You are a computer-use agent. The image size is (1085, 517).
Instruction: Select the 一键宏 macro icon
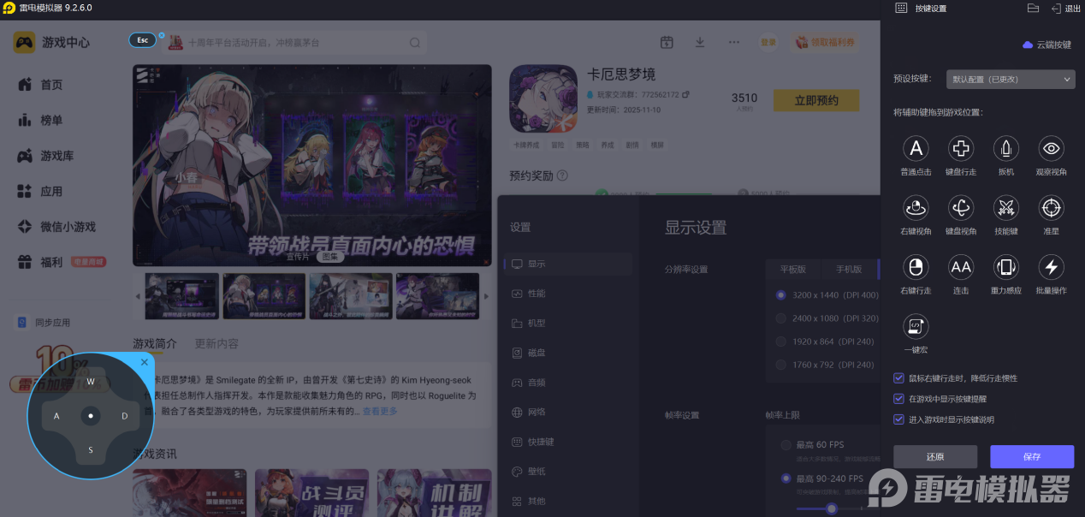pos(916,326)
